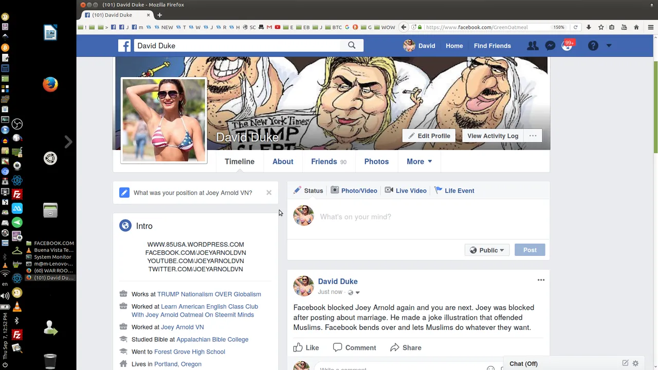Open the quick help question mark icon
Viewport: 658px width, 370px height.
click(593, 46)
